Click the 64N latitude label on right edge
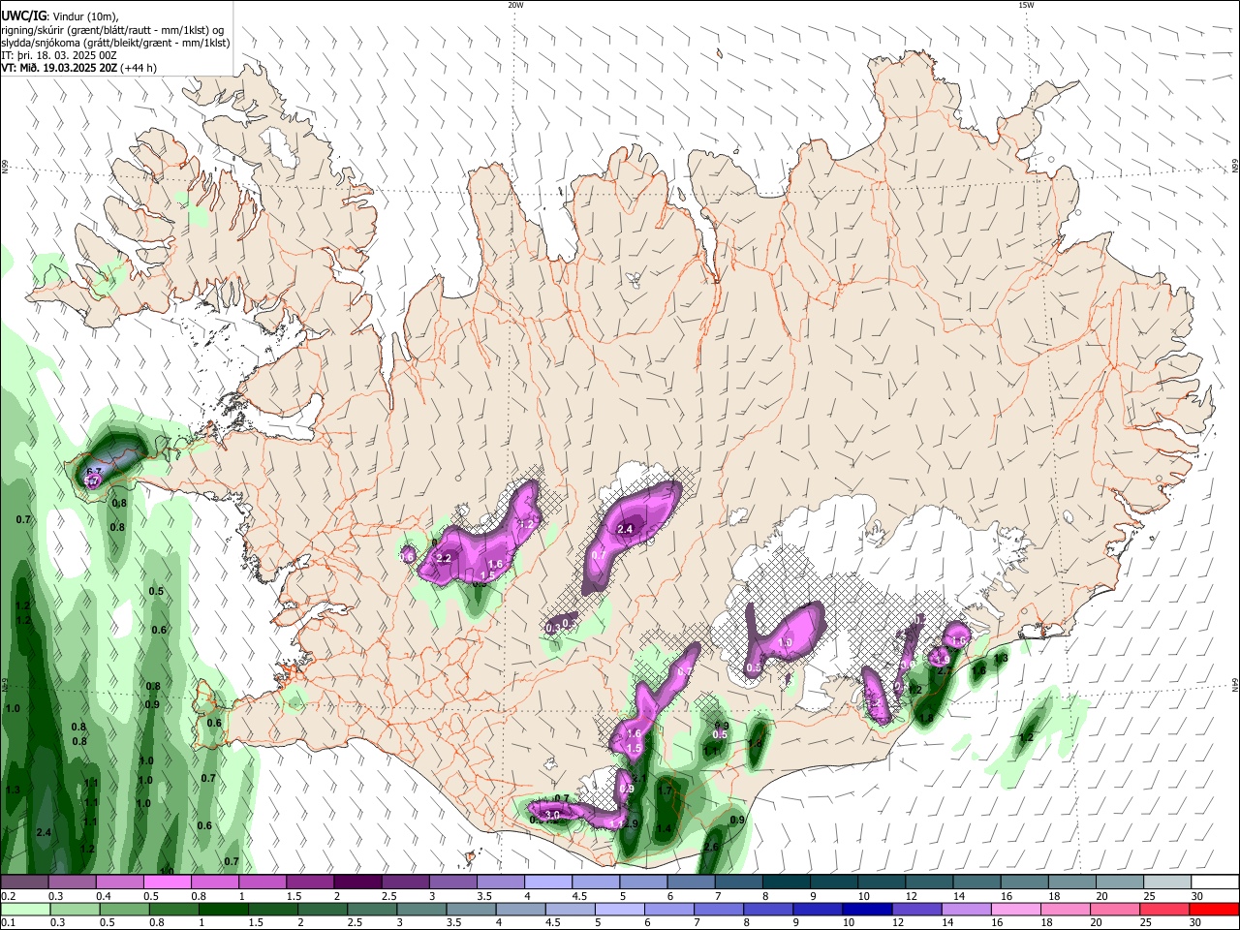 [x=1235, y=685]
